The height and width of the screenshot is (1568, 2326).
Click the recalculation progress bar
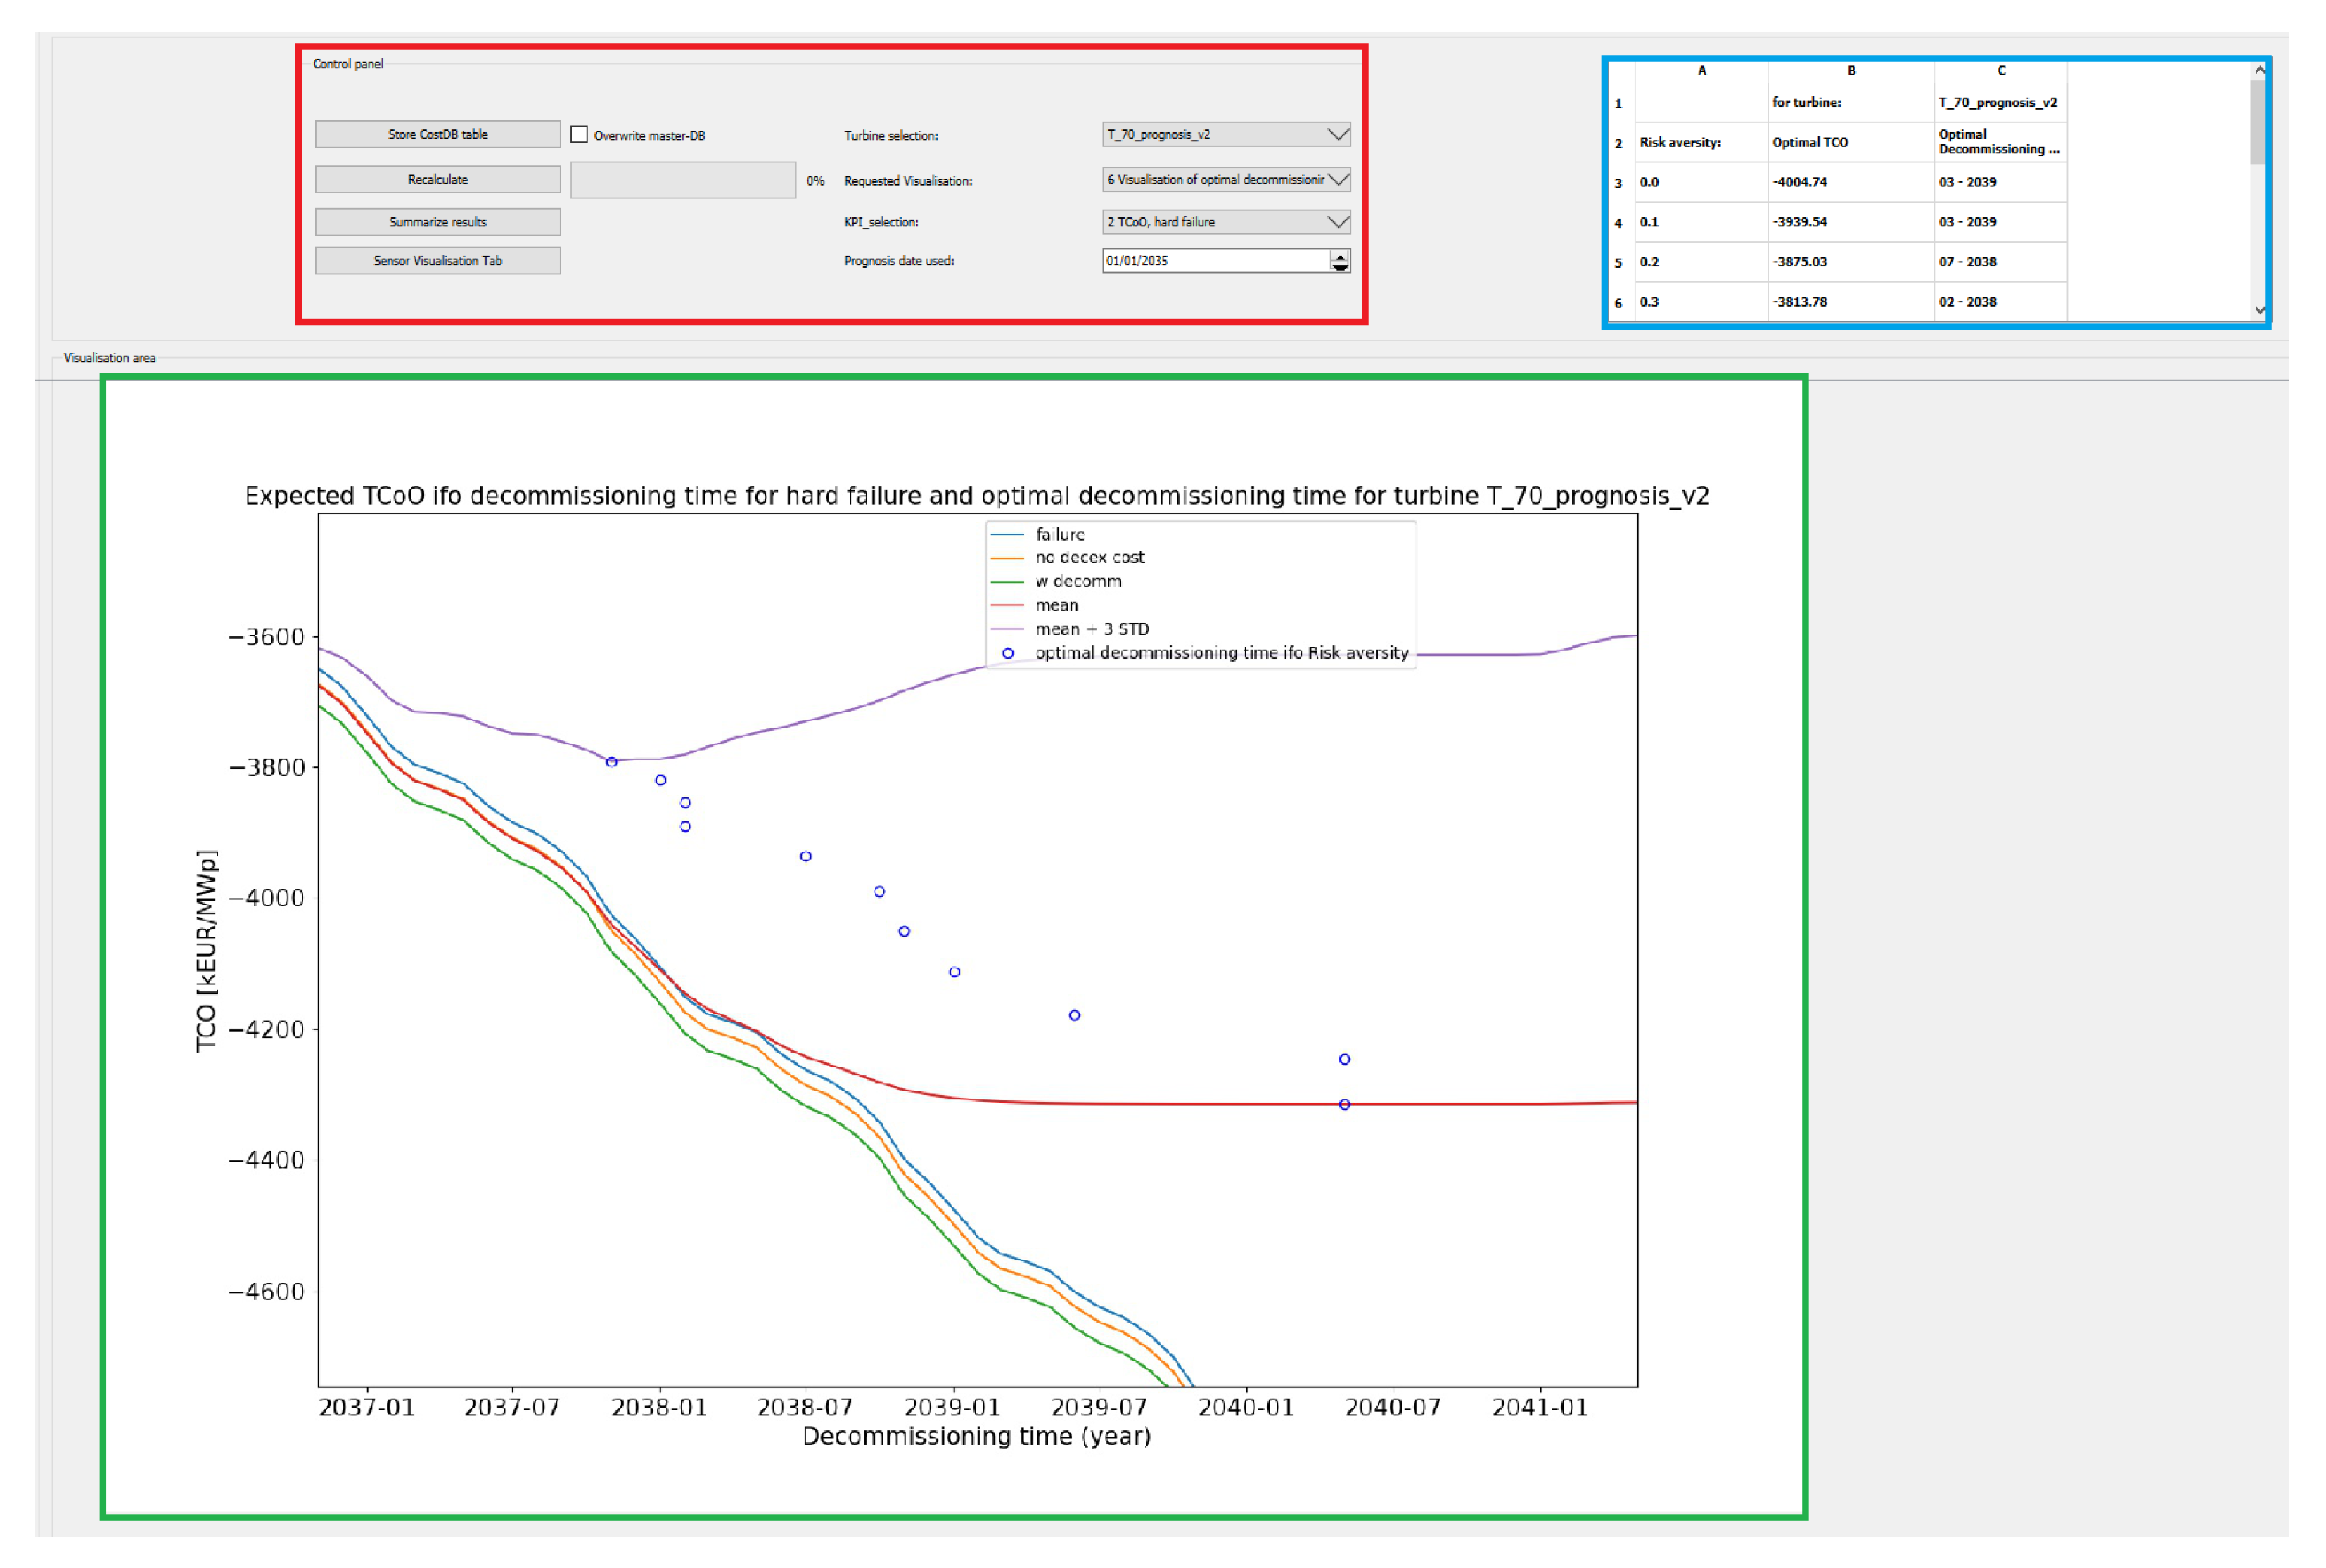click(x=683, y=180)
